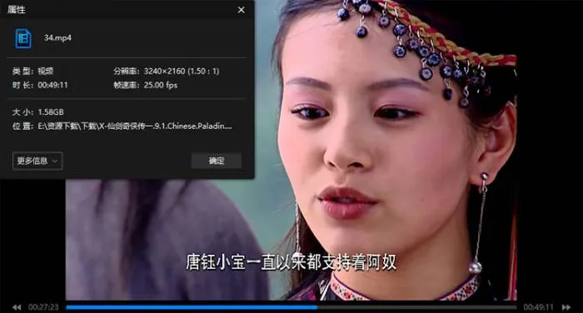
Task: Skip forward with the fast-forward control
Action: (x=566, y=307)
